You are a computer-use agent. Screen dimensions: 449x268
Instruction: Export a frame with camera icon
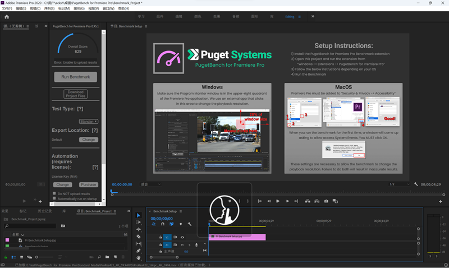pos(326,201)
